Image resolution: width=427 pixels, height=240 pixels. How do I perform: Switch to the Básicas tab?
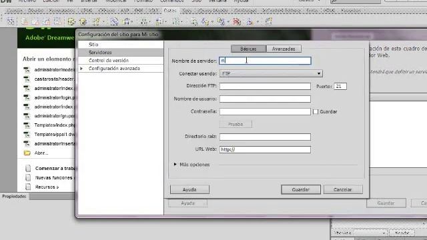pyautogui.click(x=248, y=49)
